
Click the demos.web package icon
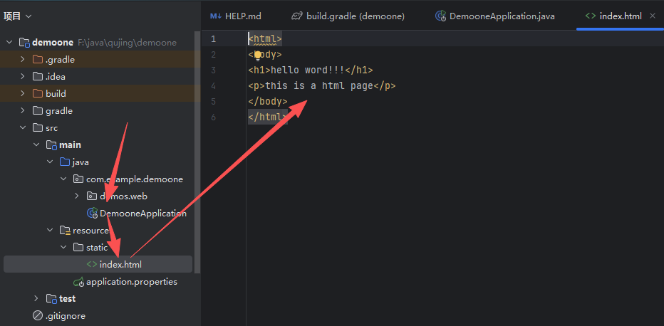91,196
